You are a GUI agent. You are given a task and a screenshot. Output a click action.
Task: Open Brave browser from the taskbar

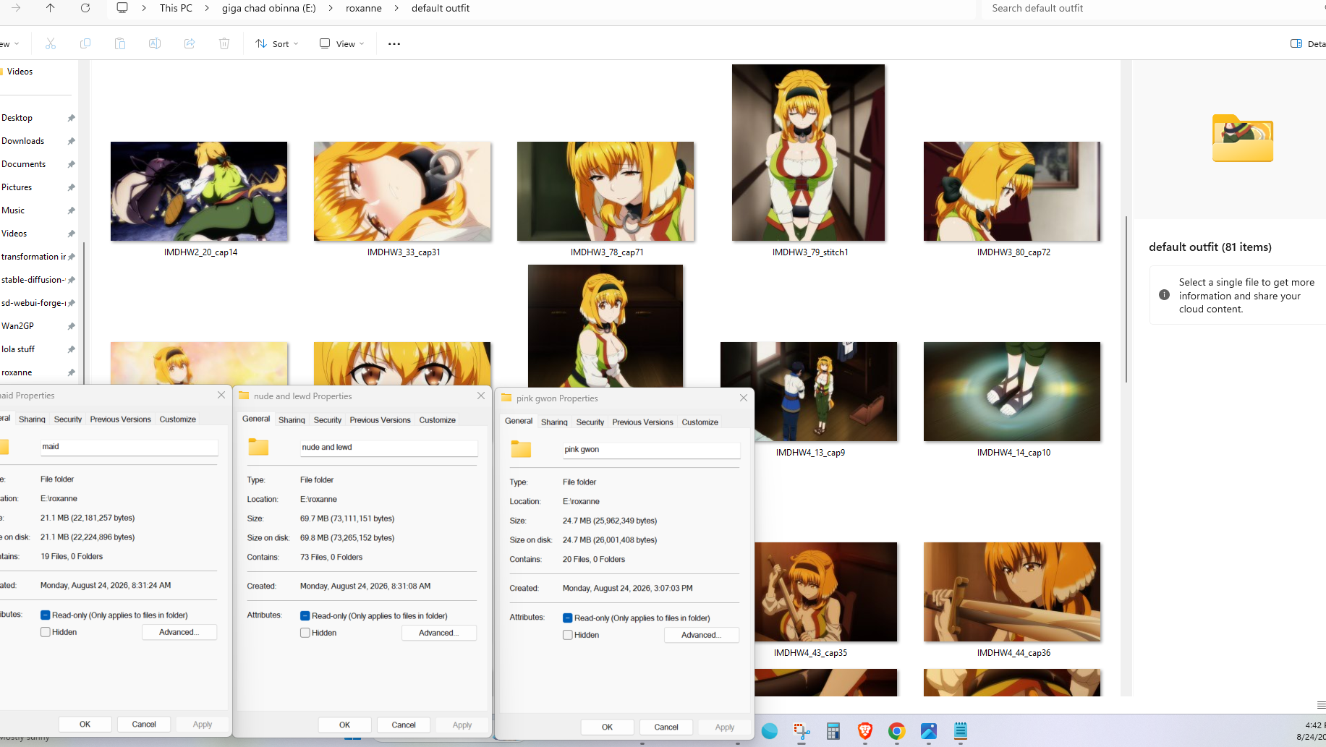[865, 731]
